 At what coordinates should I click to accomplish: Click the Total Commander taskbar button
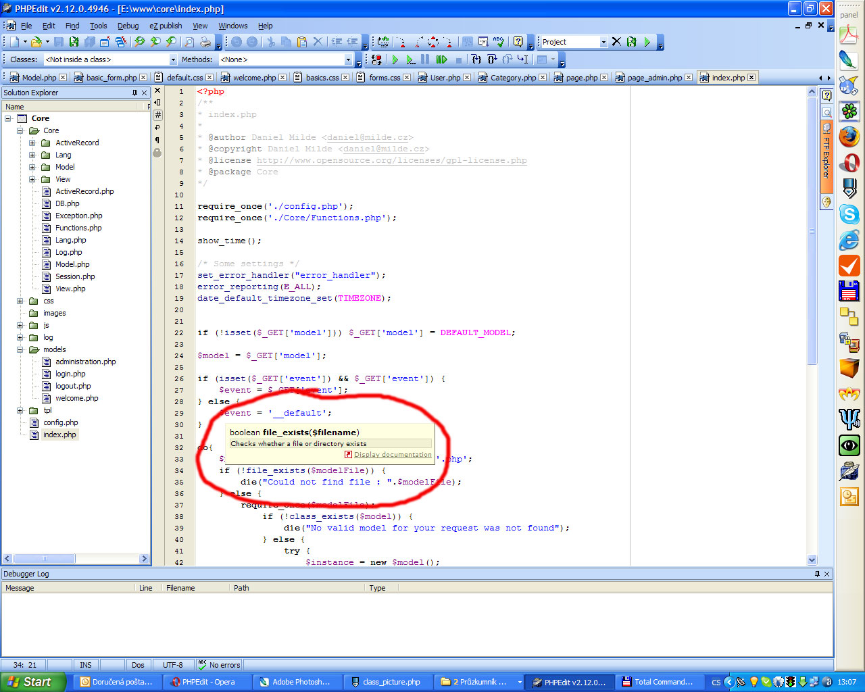pyautogui.click(x=660, y=682)
